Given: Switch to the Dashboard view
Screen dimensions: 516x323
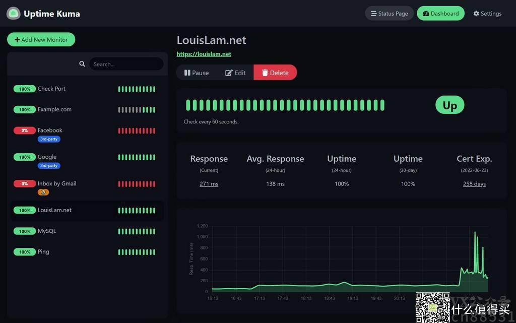Looking at the screenshot, I should click(x=440, y=13).
